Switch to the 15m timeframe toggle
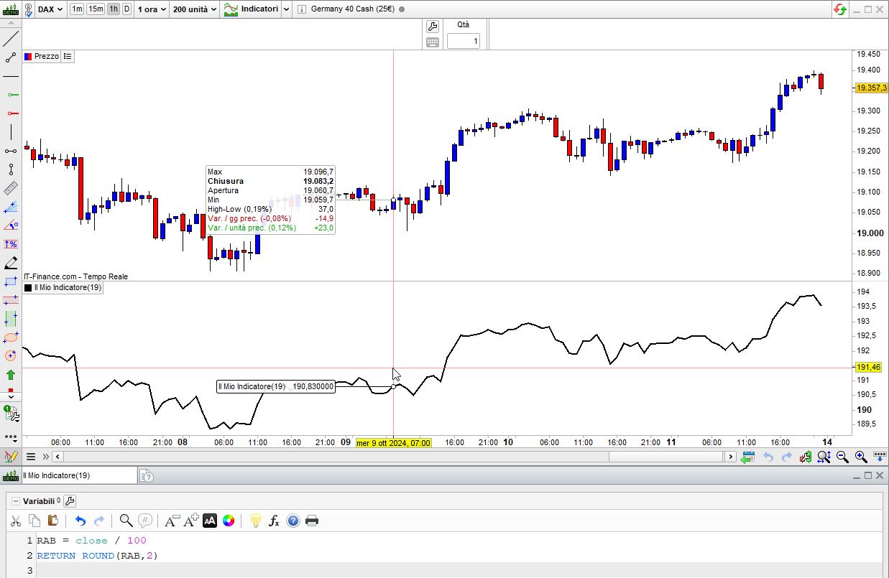This screenshot has width=889, height=578. (96, 9)
